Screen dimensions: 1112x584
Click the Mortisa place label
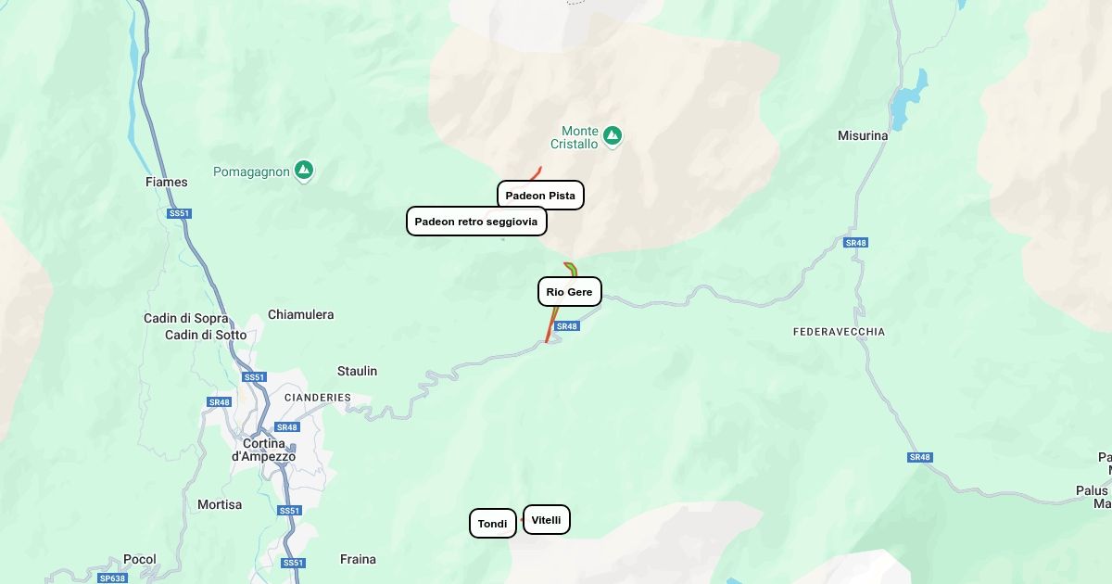(x=220, y=504)
